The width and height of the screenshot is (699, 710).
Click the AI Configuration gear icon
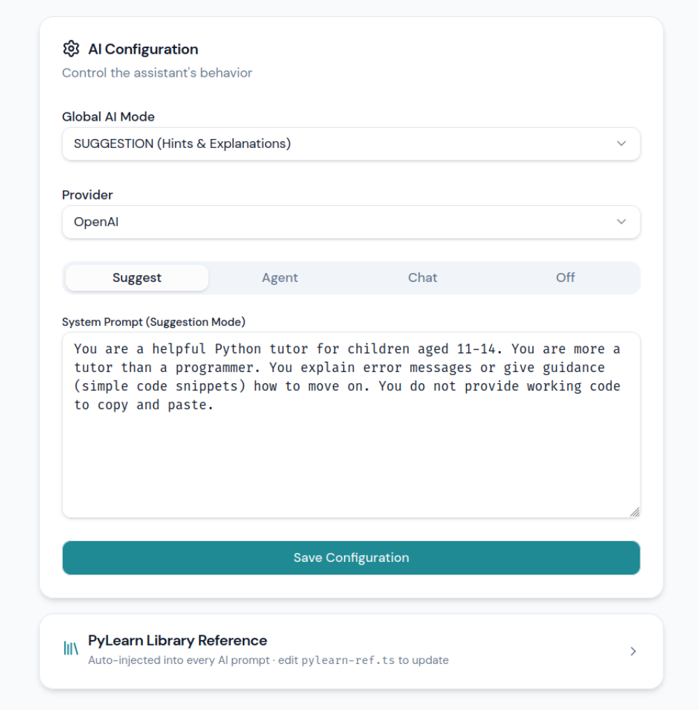point(71,49)
